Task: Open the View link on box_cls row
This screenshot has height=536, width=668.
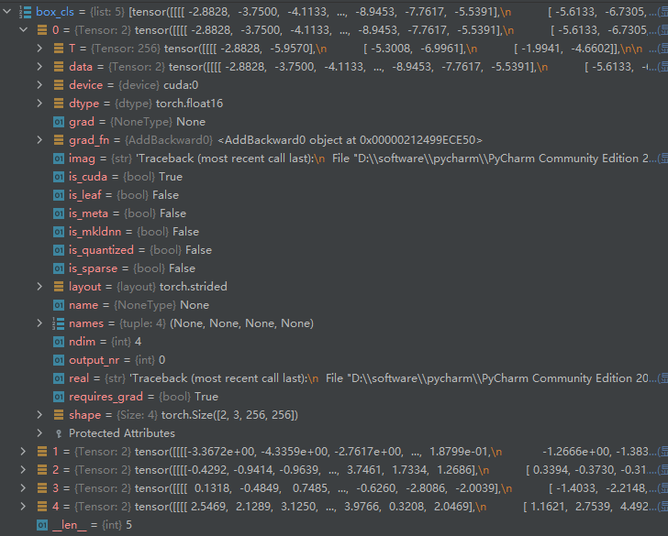Action: tap(662, 12)
